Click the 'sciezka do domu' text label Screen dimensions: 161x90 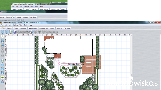76,64
